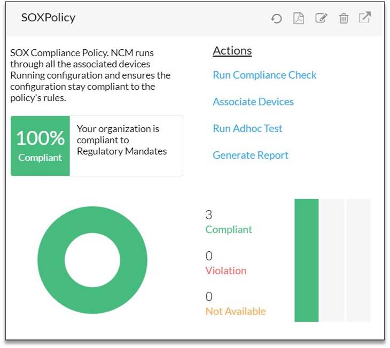The height and width of the screenshot is (348, 390).
Task: Click the Actions heading
Action: tap(232, 51)
